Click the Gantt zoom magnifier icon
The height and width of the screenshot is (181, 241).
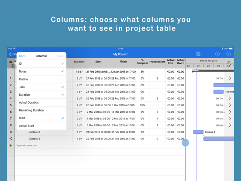(229, 63)
